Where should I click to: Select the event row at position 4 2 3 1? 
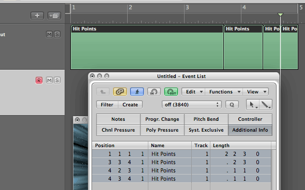pyautogui.click(x=181, y=170)
